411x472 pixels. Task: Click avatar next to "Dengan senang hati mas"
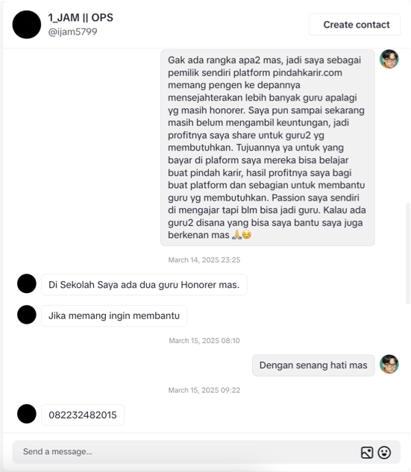click(x=389, y=364)
